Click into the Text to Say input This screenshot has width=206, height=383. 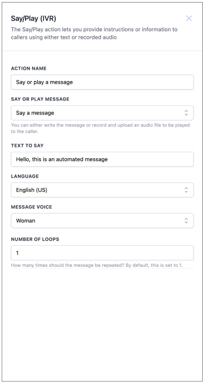point(102,159)
